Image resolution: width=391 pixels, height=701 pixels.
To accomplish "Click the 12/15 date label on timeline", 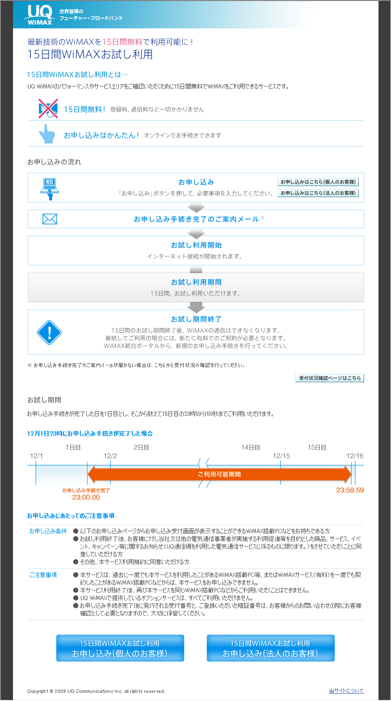I will click(281, 456).
